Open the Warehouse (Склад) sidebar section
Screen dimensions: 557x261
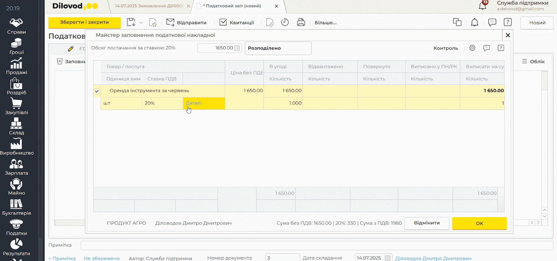pos(16,126)
